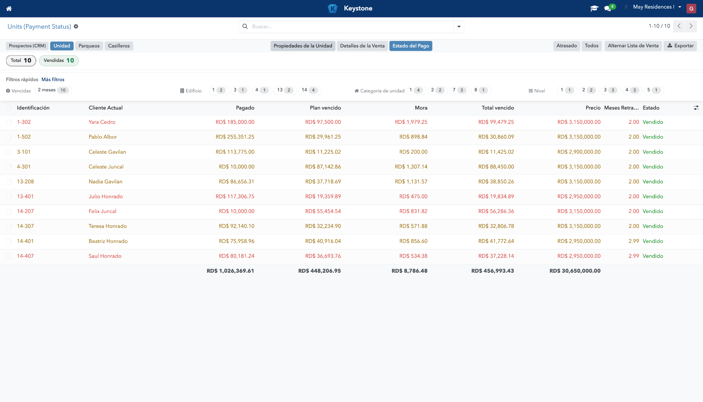Select all rows header checkbox
The image size is (703, 402).
[x=9, y=108]
